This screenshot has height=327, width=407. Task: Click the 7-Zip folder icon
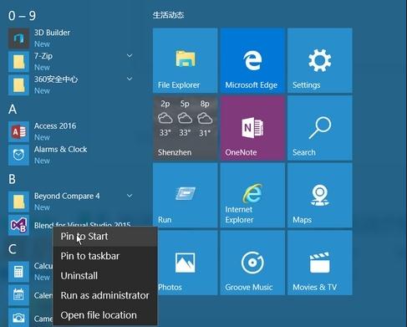[x=18, y=62]
